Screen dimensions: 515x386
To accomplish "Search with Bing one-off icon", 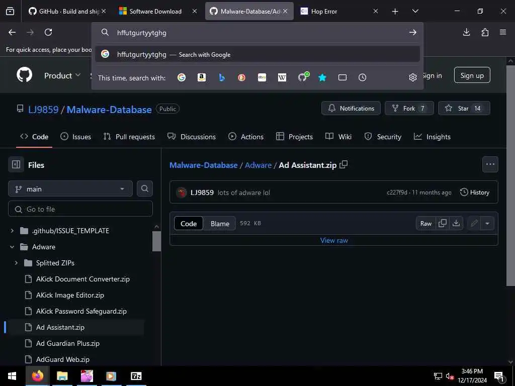I will tap(222, 77).
